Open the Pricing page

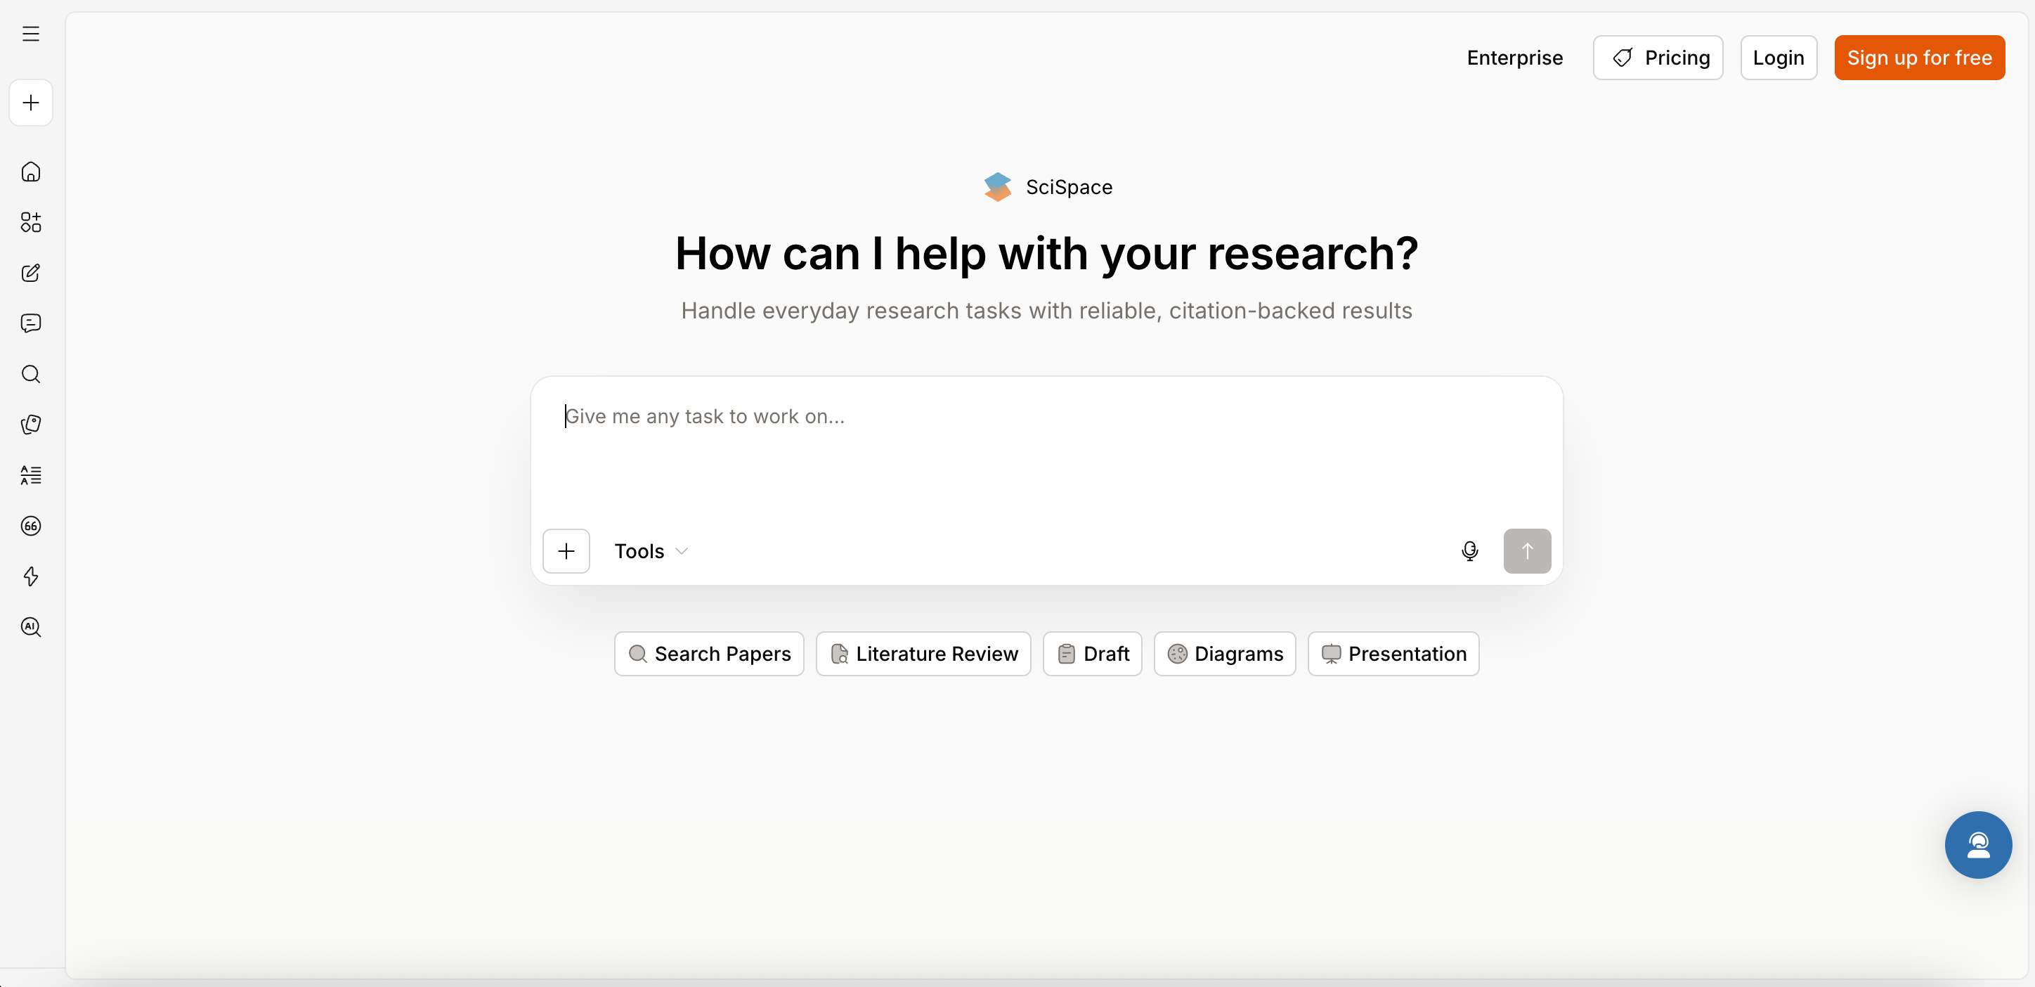click(x=1658, y=58)
